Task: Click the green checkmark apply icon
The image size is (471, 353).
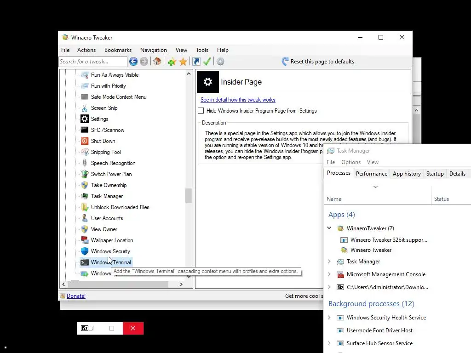Action: (207, 62)
